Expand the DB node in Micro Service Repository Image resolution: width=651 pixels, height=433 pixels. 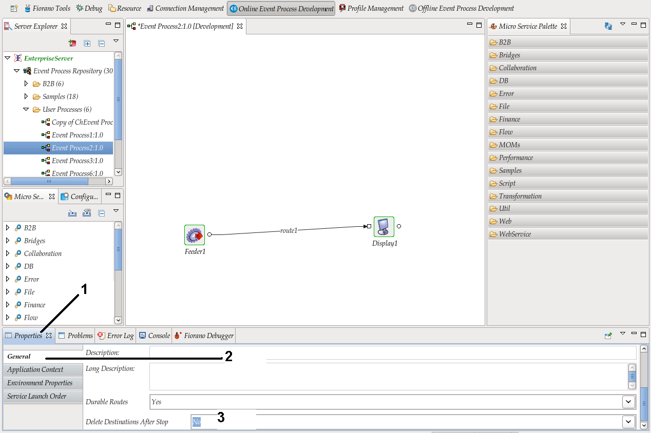click(x=8, y=266)
